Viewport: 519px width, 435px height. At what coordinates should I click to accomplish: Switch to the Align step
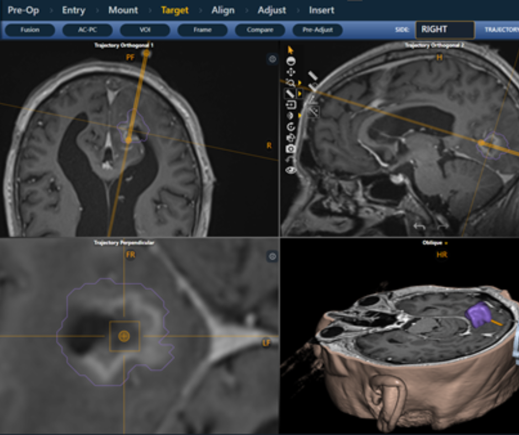[x=223, y=10]
